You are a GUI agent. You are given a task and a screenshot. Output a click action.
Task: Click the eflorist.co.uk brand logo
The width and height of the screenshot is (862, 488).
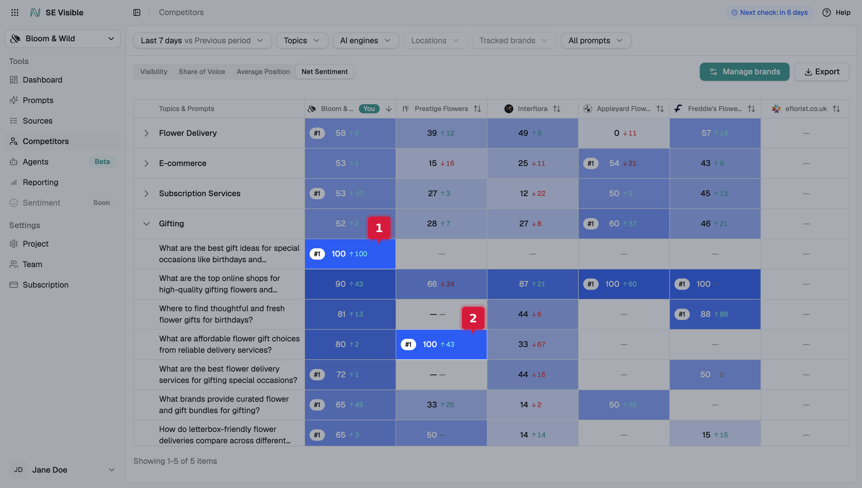tap(776, 108)
